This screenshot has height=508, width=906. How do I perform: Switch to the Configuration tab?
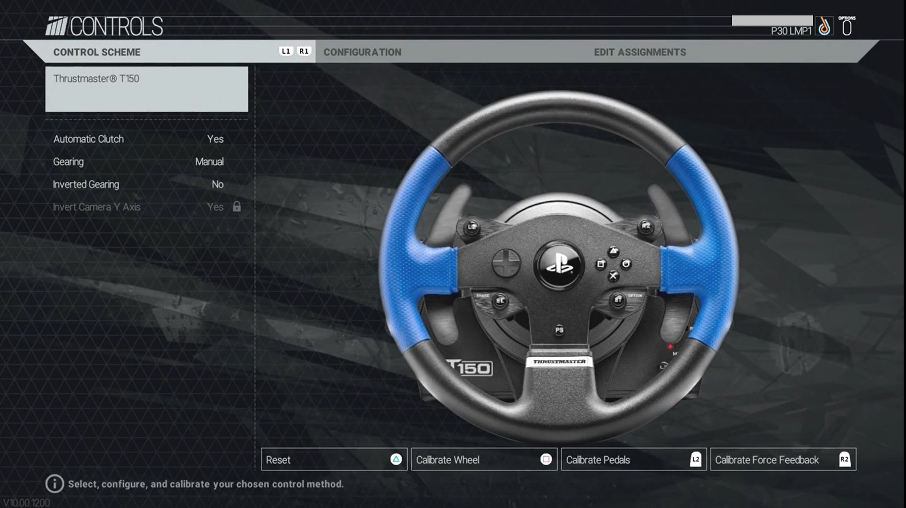pos(362,52)
